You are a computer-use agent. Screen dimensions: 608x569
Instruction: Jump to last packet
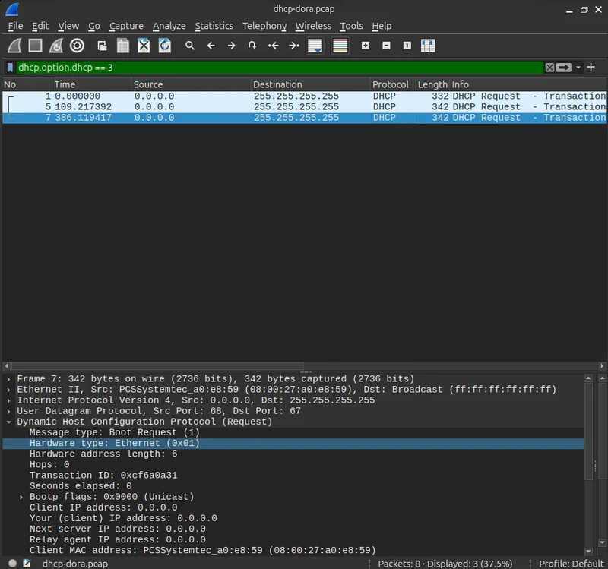[294, 46]
